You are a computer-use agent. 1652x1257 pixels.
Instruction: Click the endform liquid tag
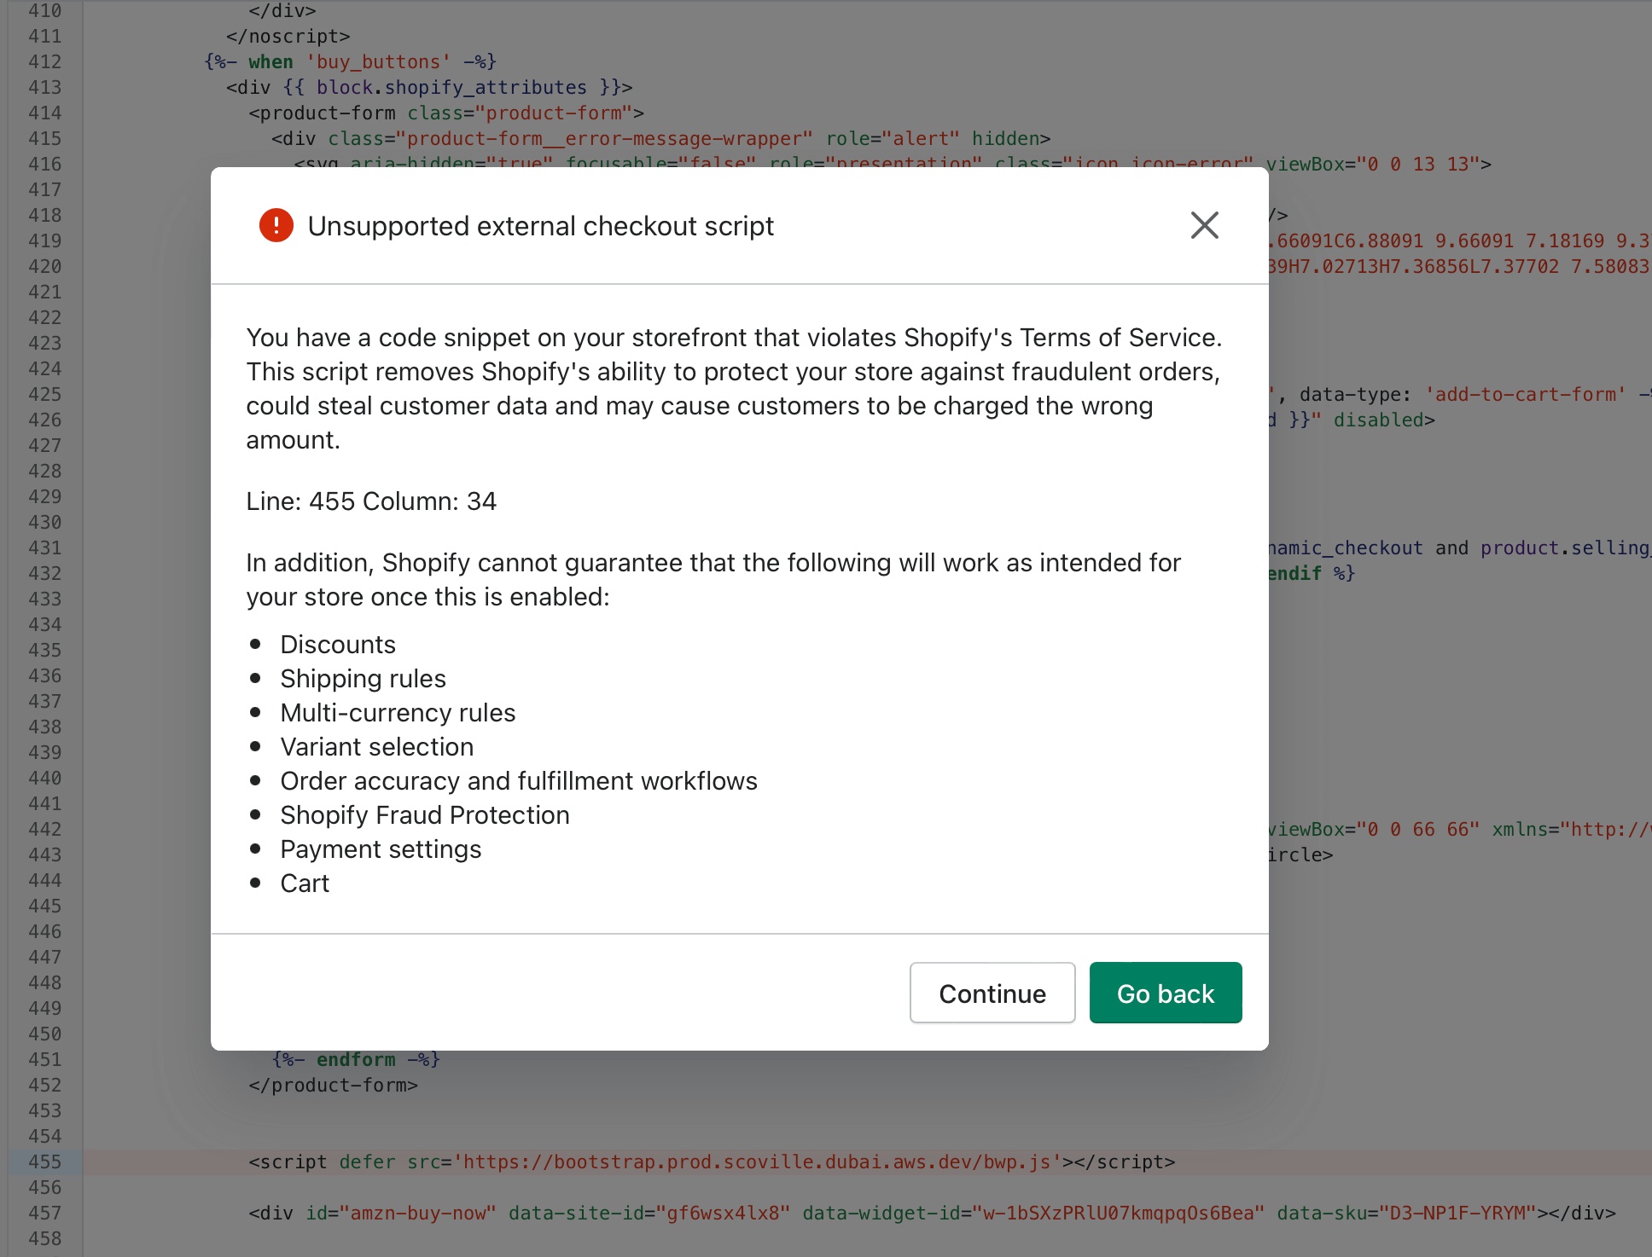coord(356,1059)
